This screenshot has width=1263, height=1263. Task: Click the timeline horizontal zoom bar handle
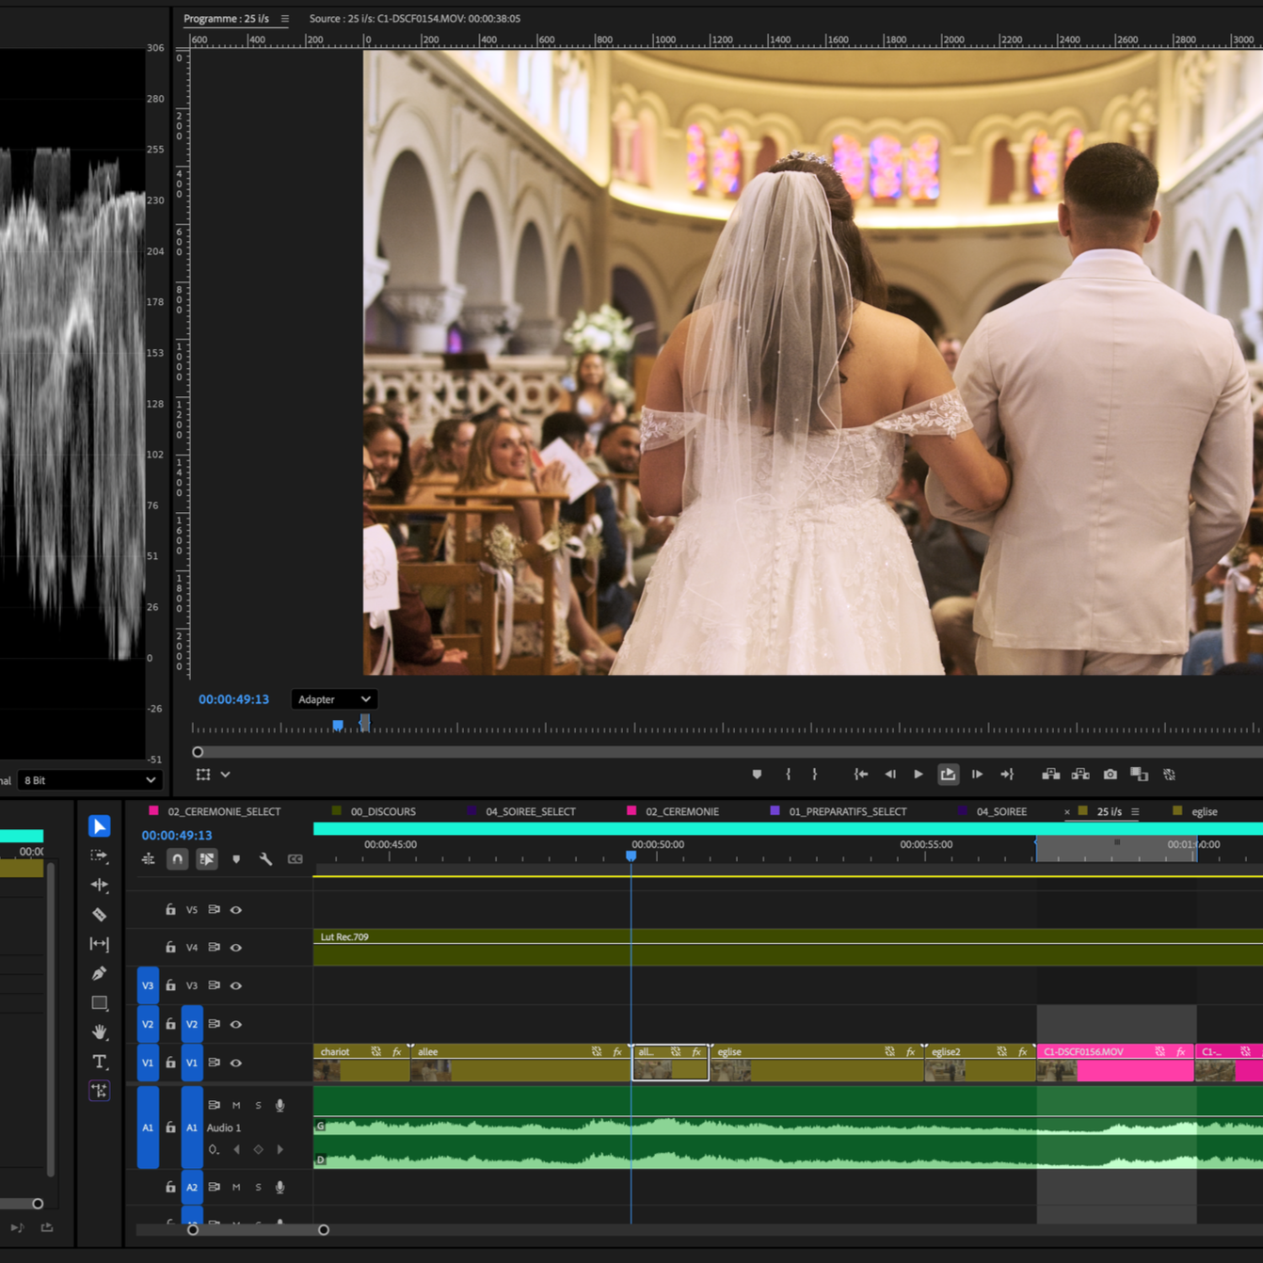(324, 1230)
